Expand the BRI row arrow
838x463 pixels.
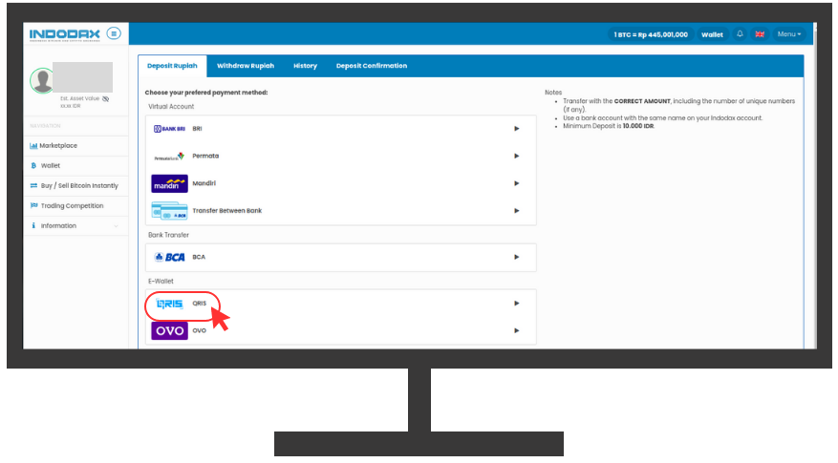[516, 129]
